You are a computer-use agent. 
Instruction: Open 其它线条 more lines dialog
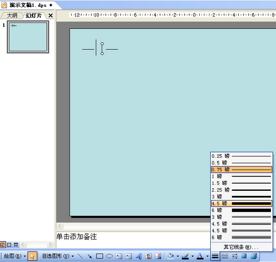[x=241, y=247]
